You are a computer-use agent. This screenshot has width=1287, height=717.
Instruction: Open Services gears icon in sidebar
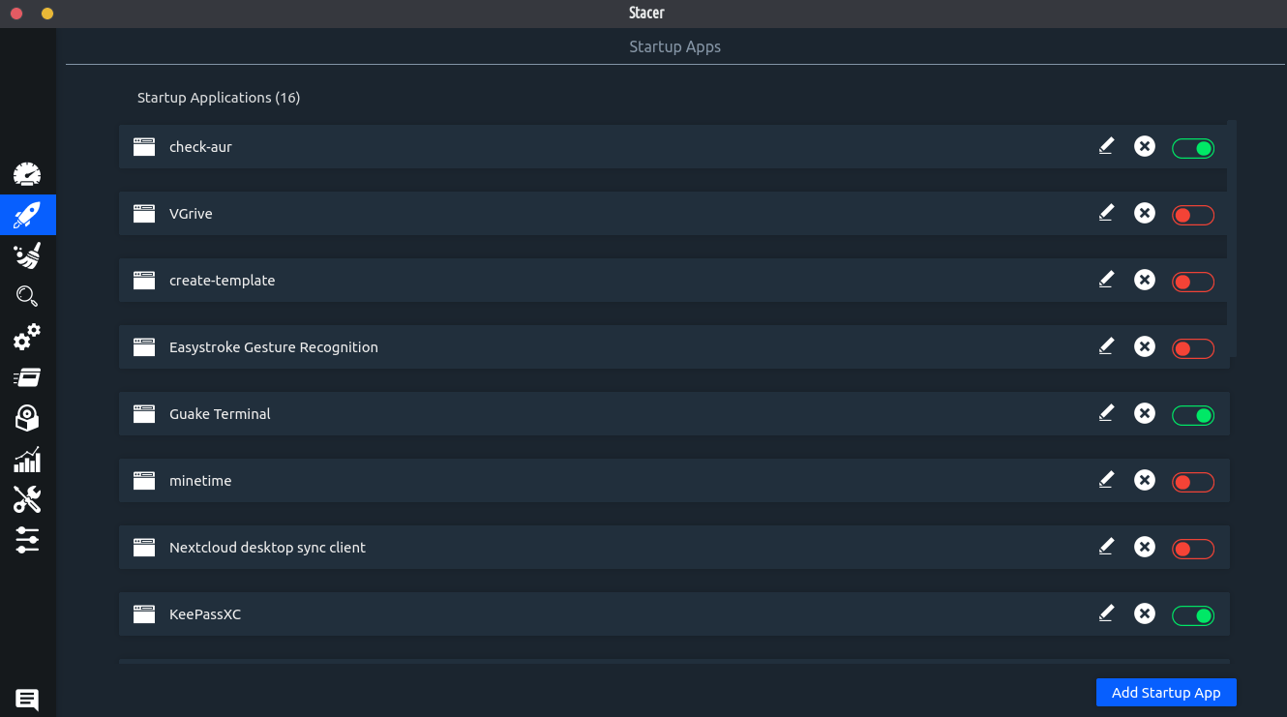[27, 337]
